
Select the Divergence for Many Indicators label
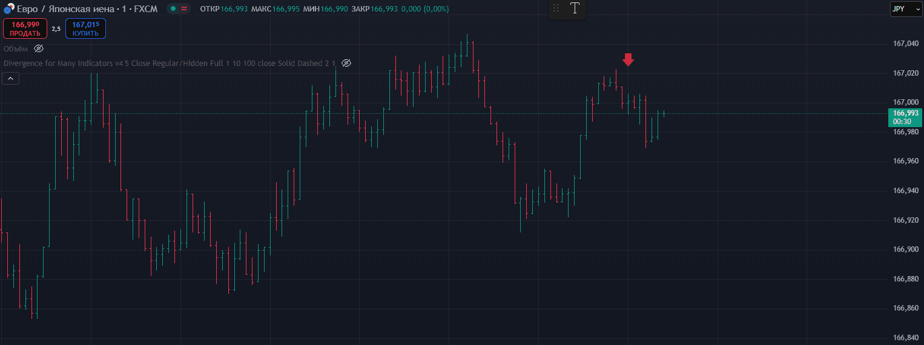coord(170,63)
